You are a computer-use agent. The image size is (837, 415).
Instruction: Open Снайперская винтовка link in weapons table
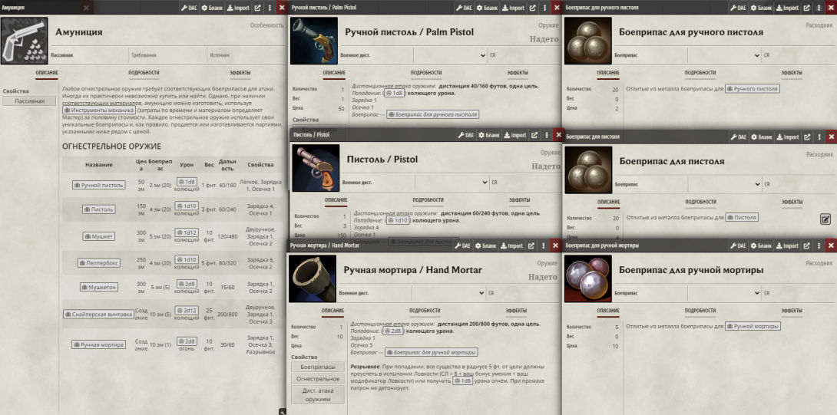[x=99, y=315]
